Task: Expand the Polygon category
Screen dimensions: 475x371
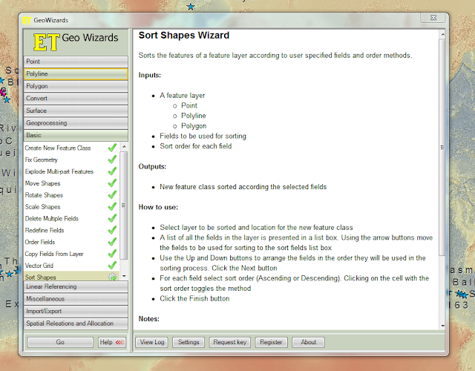Action: [x=76, y=86]
